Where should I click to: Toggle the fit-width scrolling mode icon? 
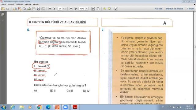click(93, 9)
